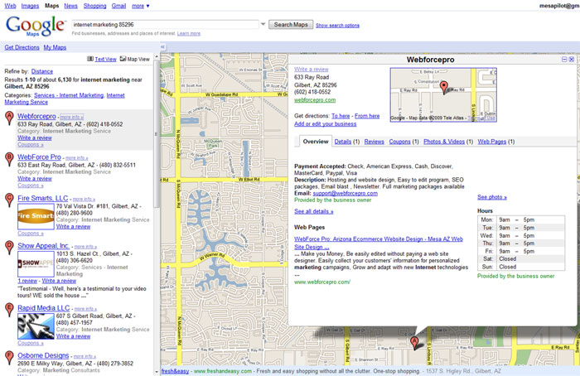Open the Reviews tab
This screenshot has height=376, width=580.
374,142
